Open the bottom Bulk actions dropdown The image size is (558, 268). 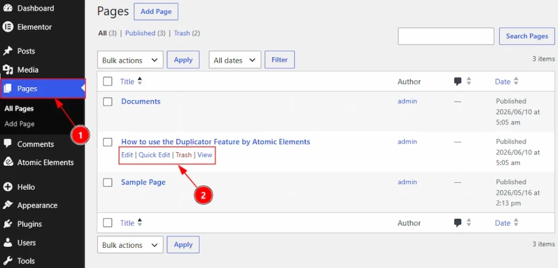coord(130,245)
